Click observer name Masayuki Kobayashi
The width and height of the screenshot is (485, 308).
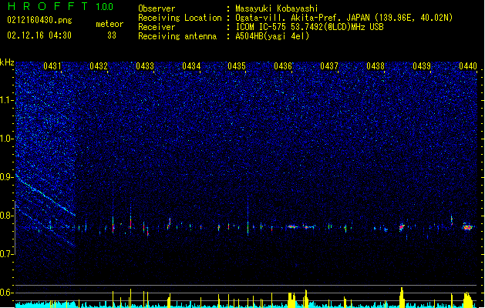(x=276, y=8)
